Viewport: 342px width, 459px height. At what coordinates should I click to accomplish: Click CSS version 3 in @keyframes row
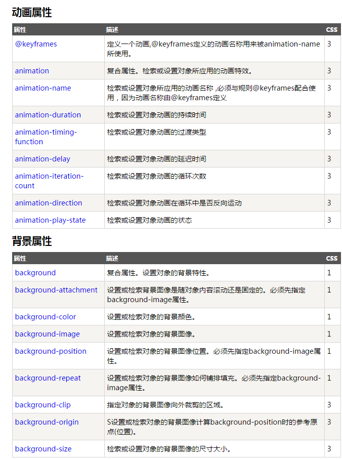coord(329,44)
